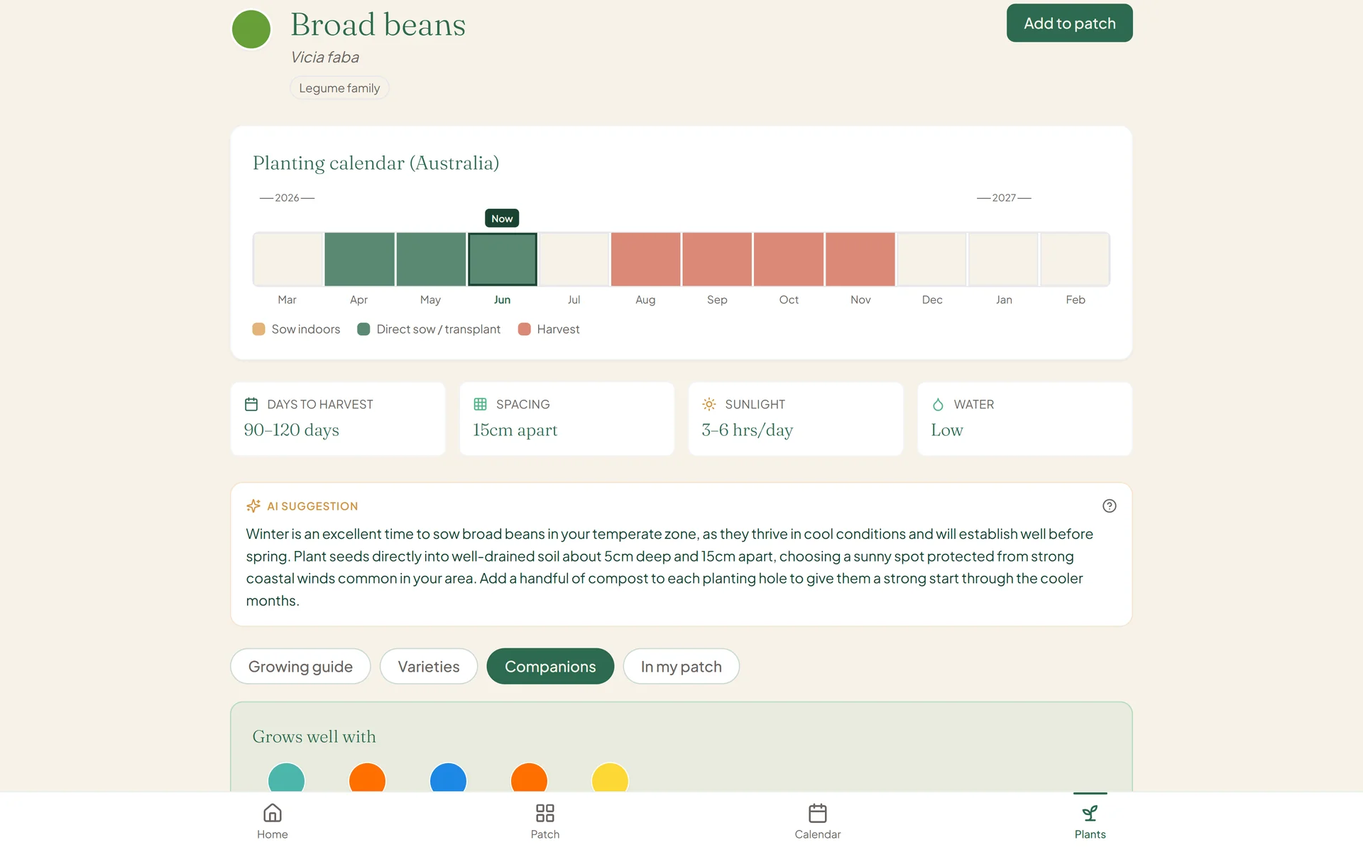
Task: Click the Vicia faba scientific name
Action: pyautogui.click(x=325, y=57)
